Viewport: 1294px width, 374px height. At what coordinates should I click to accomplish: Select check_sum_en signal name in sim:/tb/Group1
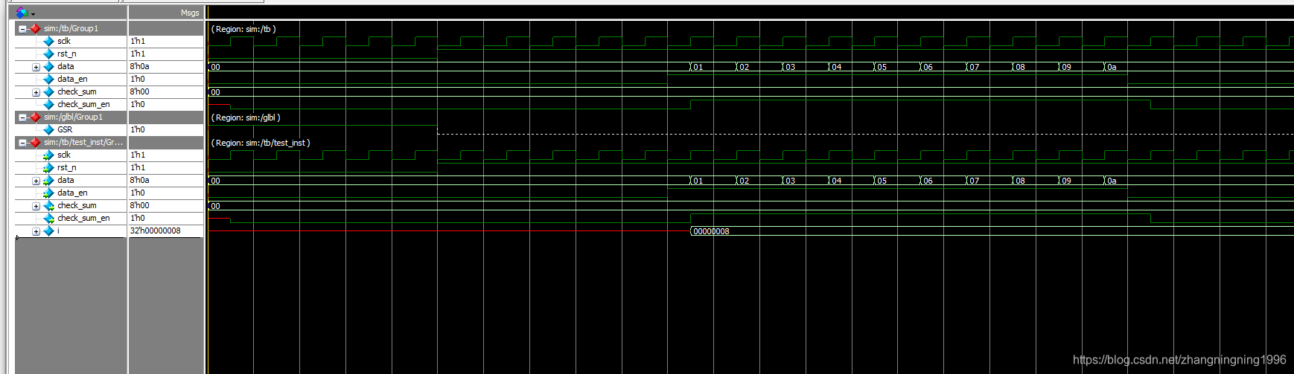pos(83,105)
